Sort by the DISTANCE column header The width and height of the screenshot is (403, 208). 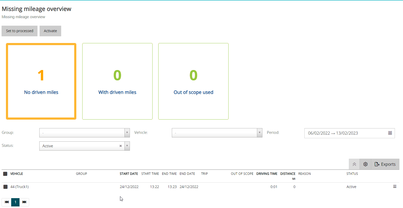coord(288,174)
